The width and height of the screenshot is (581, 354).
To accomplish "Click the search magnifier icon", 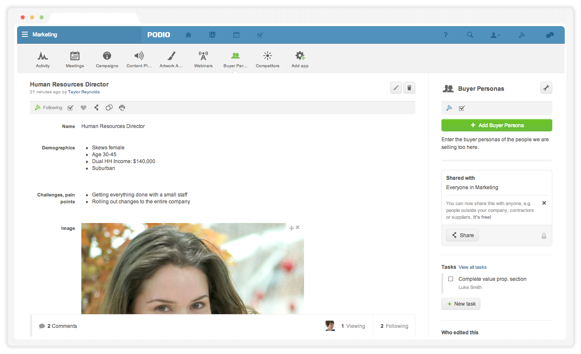I will click(470, 35).
